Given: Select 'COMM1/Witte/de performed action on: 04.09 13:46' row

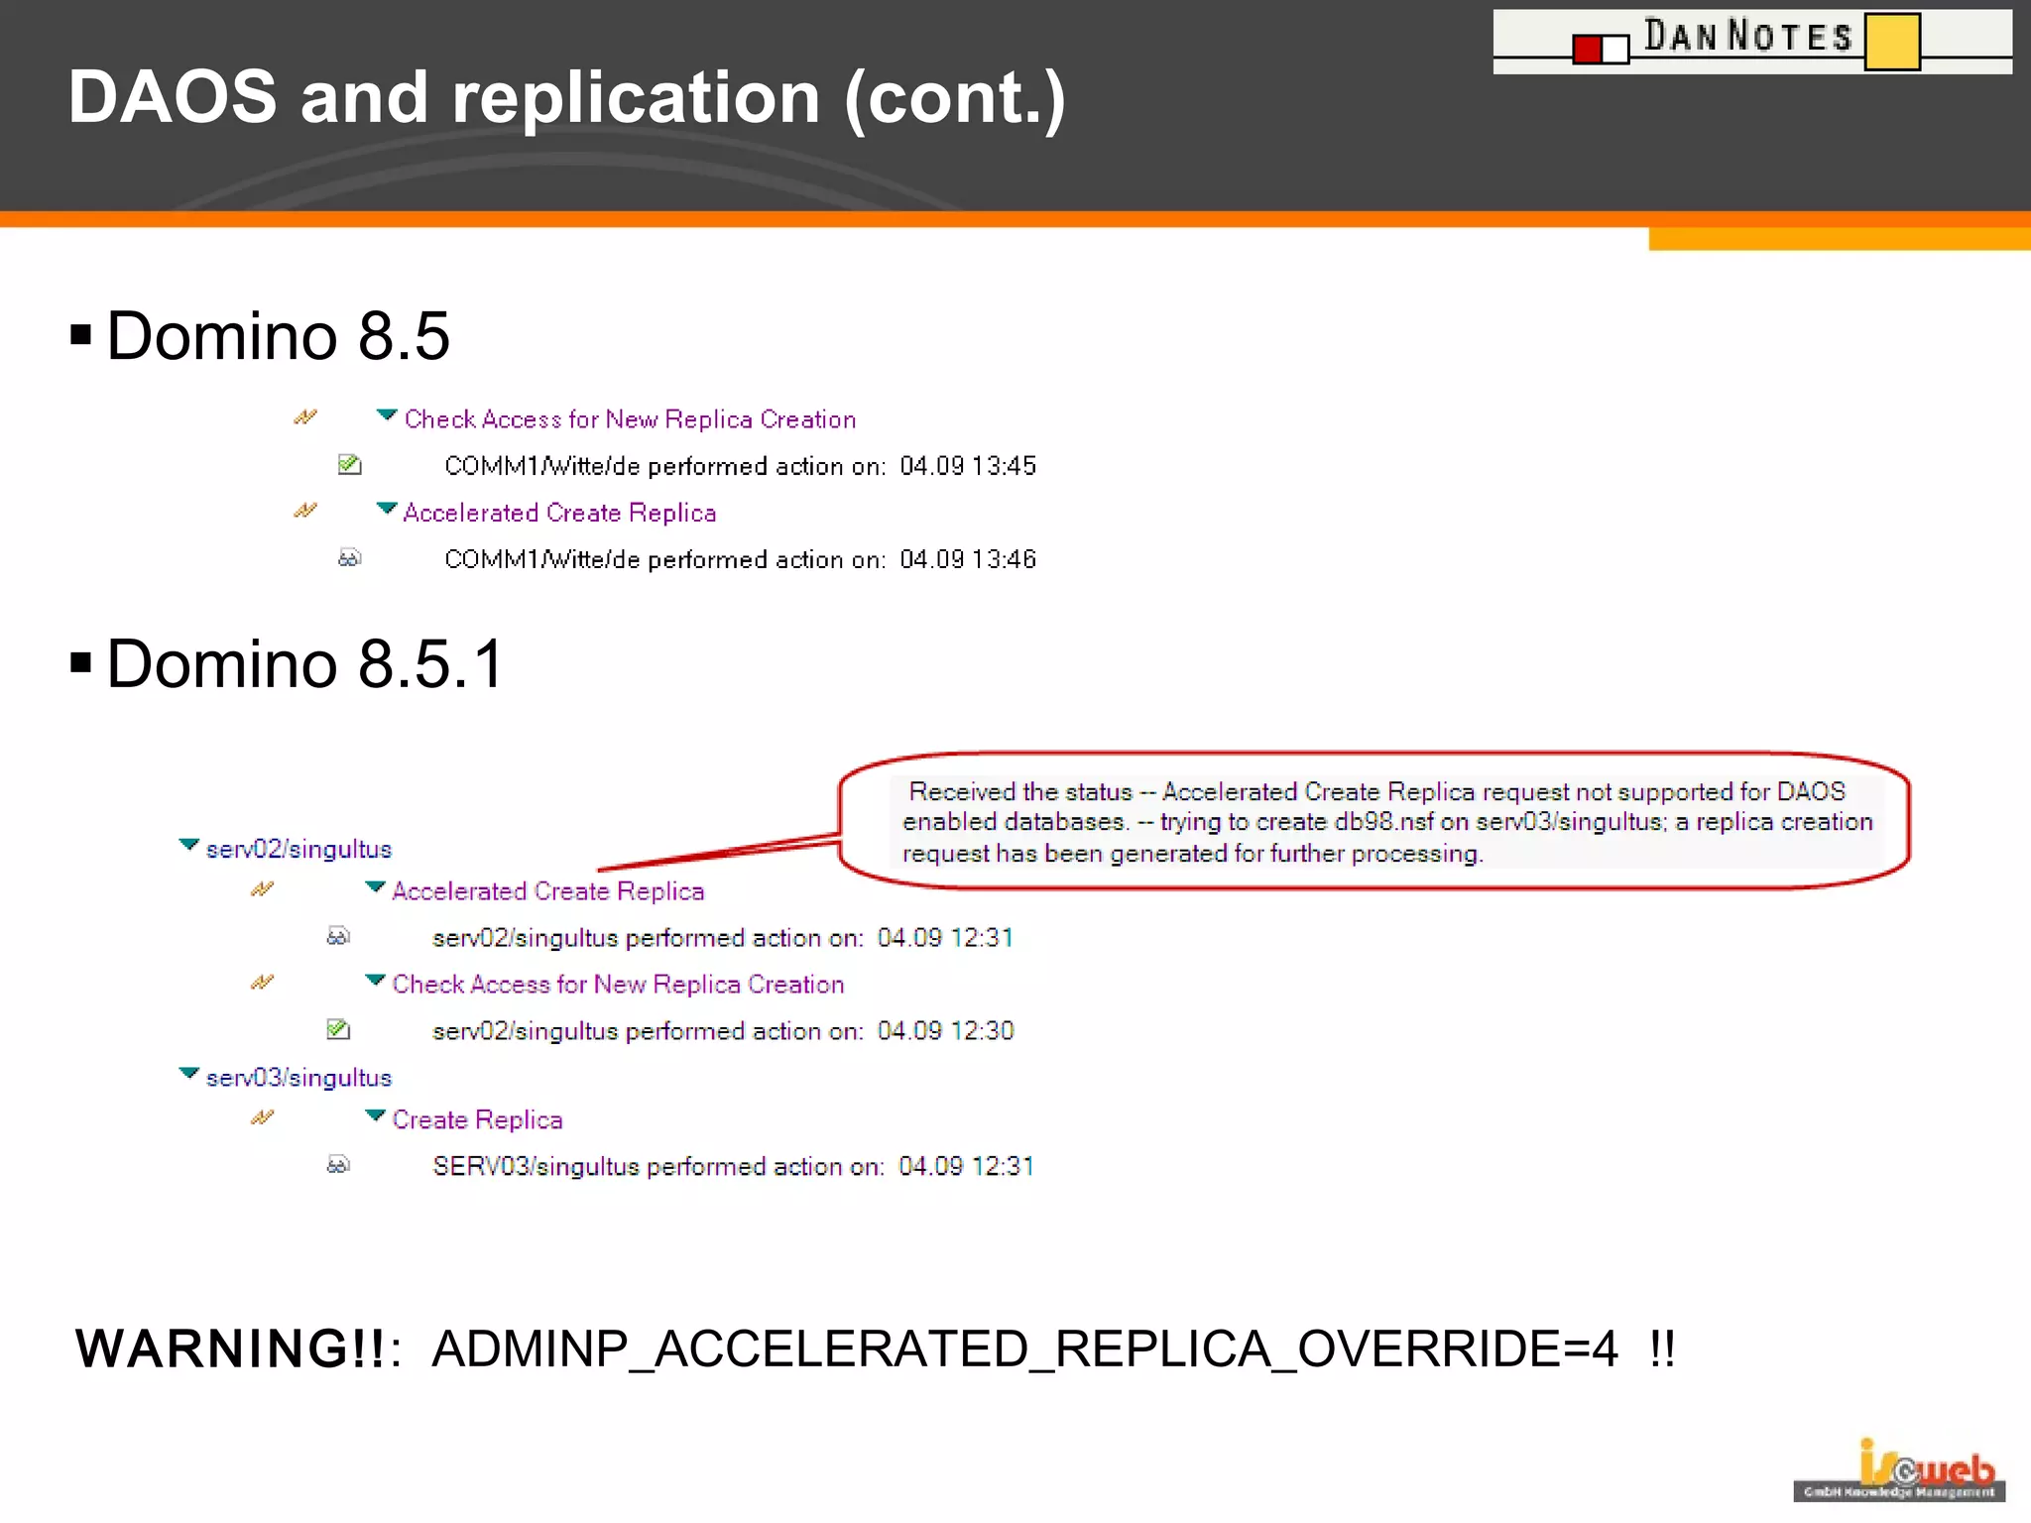Looking at the screenshot, I should 740,559.
